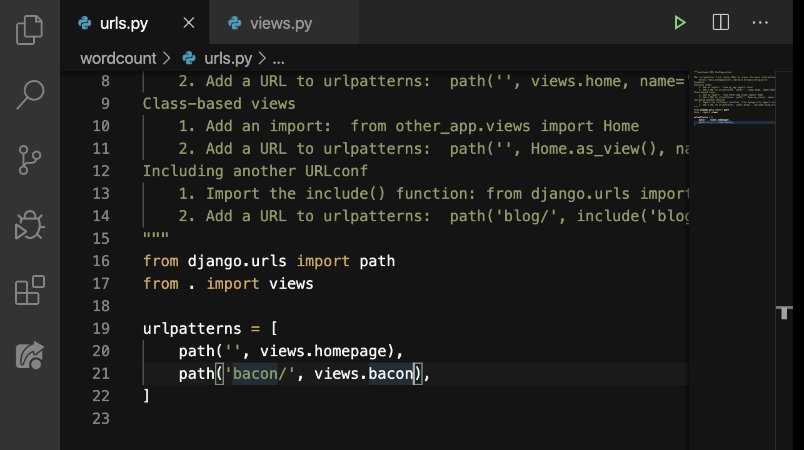Open the Explorer view in the activity bar
804x450 pixels.
point(30,30)
